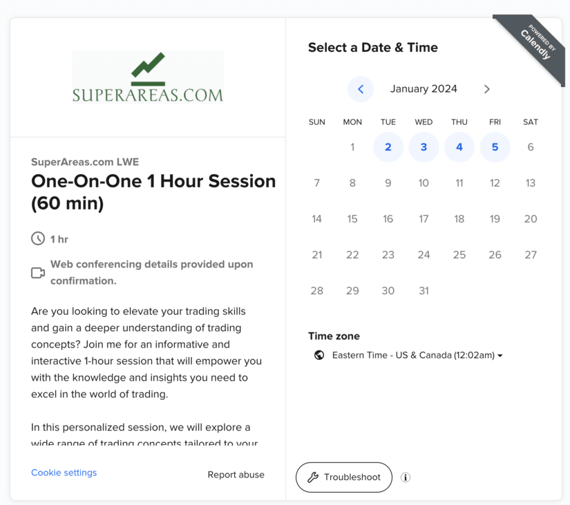570x505 pixels.
Task: Select Wednesday, January 3
Action: (424, 147)
